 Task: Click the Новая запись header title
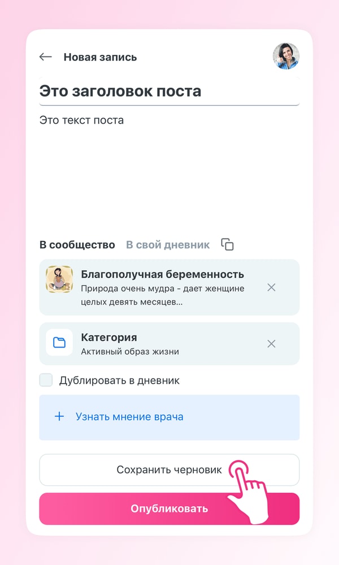[100, 57]
